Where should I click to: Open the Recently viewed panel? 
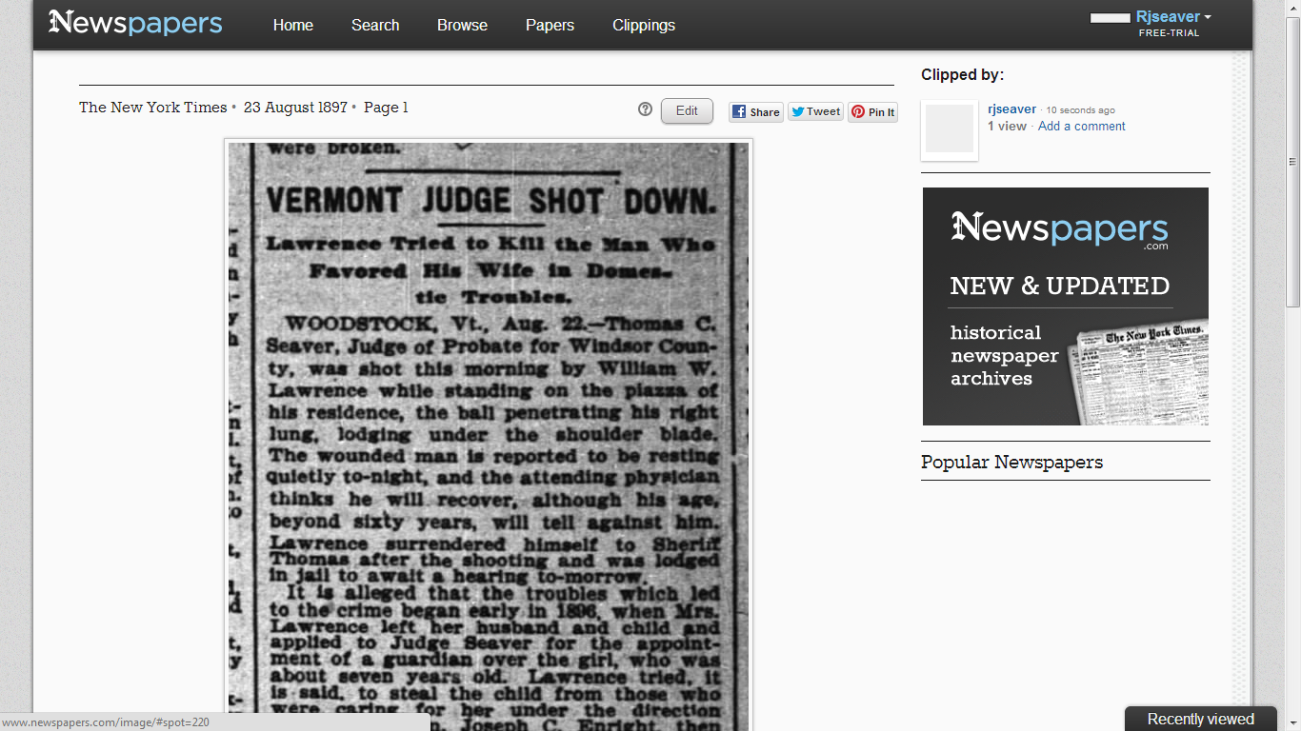point(1200,719)
